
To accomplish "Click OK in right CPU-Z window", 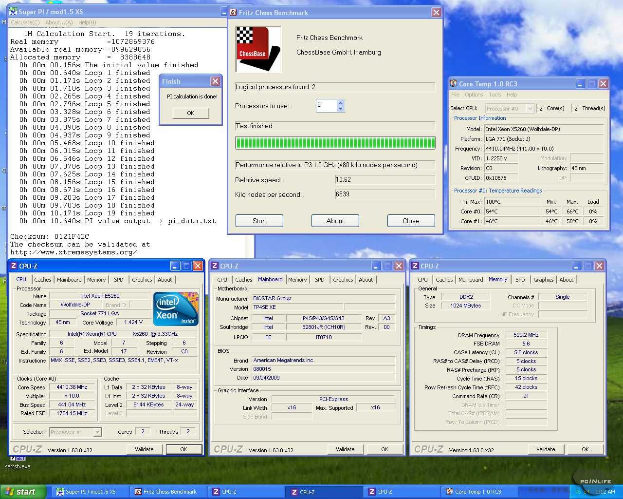I will (x=585, y=449).
